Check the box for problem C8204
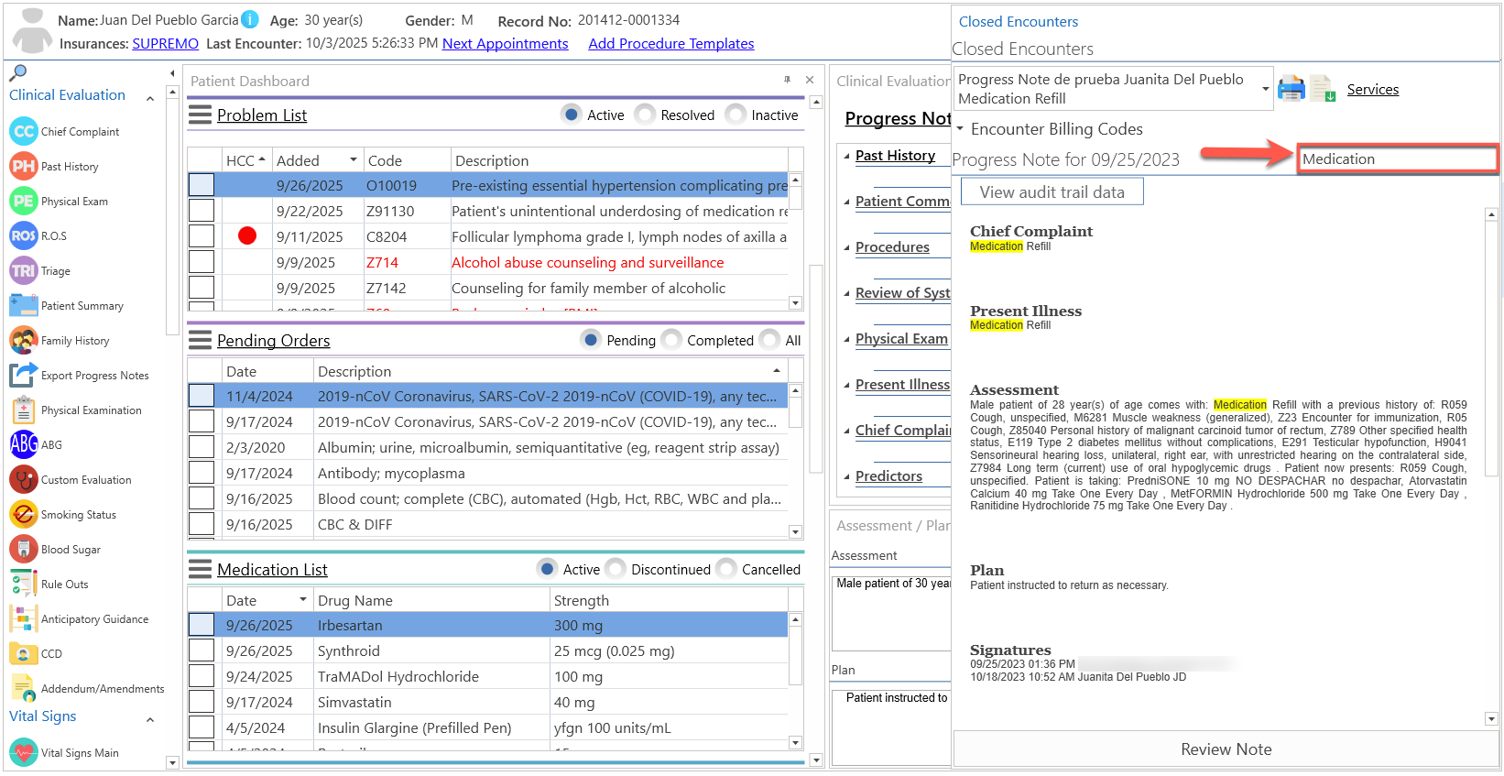The height and width of the screenshot is (776, 1504). coord(202,236)
